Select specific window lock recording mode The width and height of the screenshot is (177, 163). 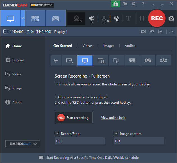(101, 60)
